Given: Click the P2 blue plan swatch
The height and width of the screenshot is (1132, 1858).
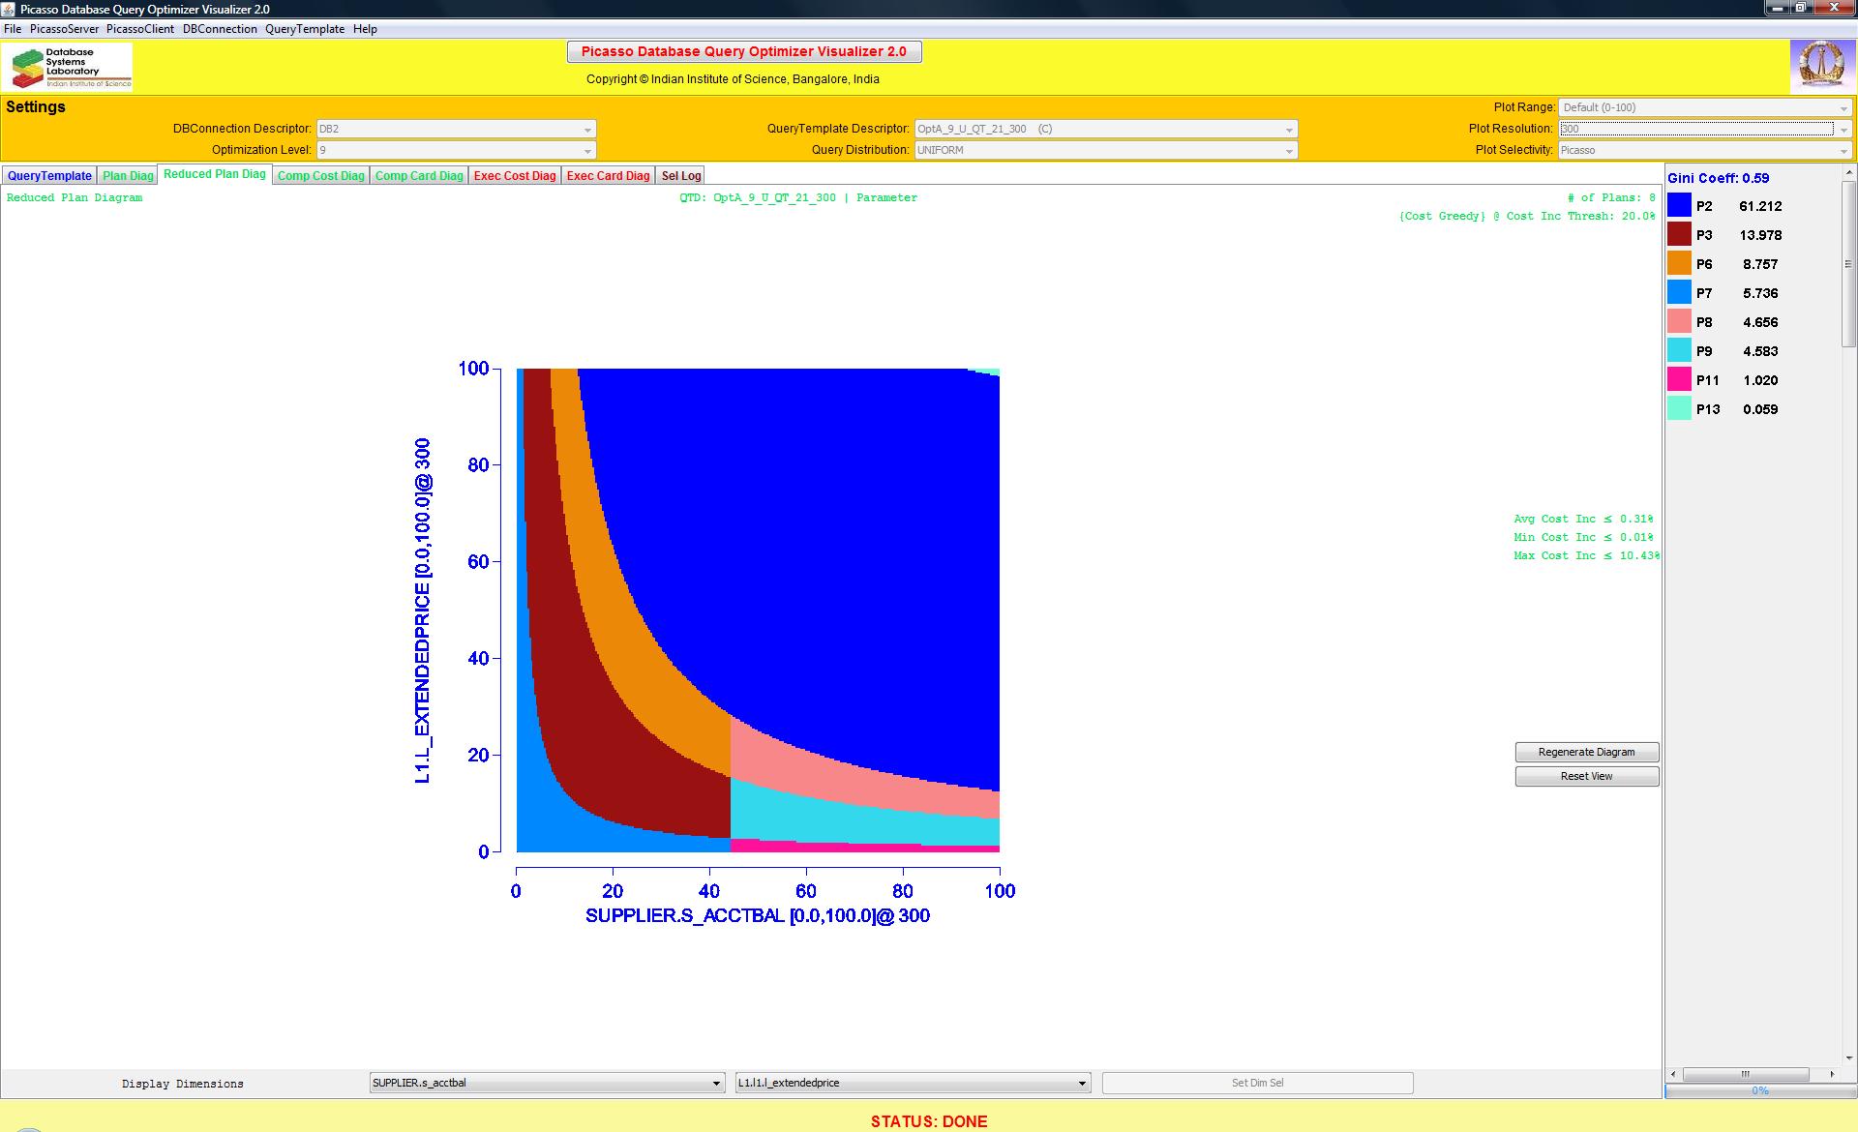Looking at the screenshot, I should [1679, 205].
